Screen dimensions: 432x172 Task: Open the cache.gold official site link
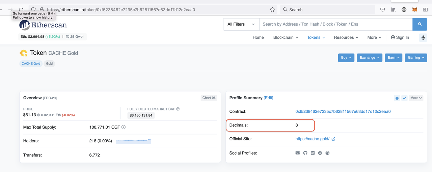[312, 139]
